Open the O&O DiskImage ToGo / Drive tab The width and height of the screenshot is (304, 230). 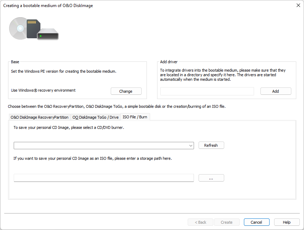pyautogui.click(x=96, y=117)
